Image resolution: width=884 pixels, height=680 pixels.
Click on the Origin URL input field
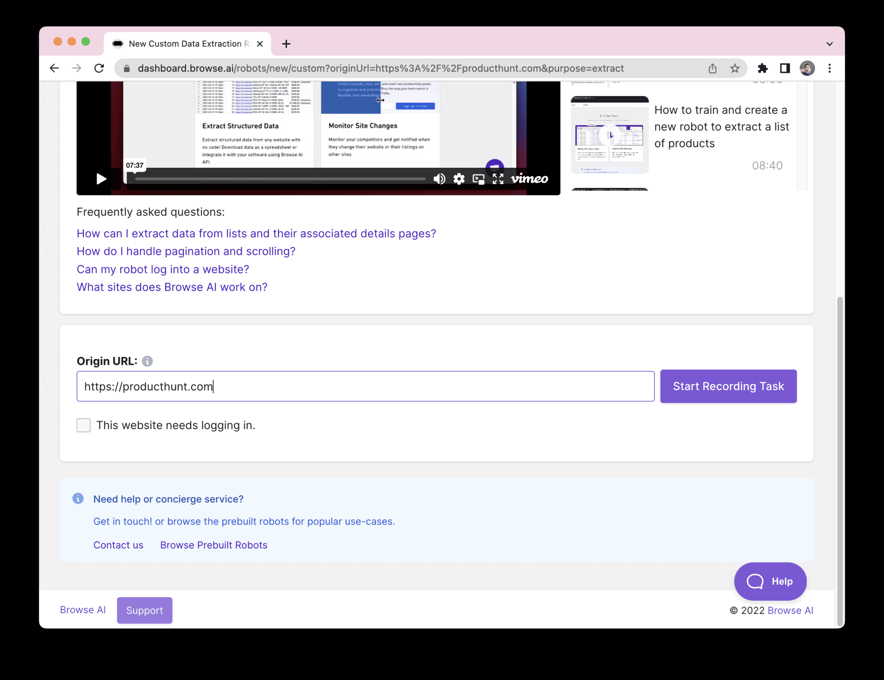(x=366, y=386)
